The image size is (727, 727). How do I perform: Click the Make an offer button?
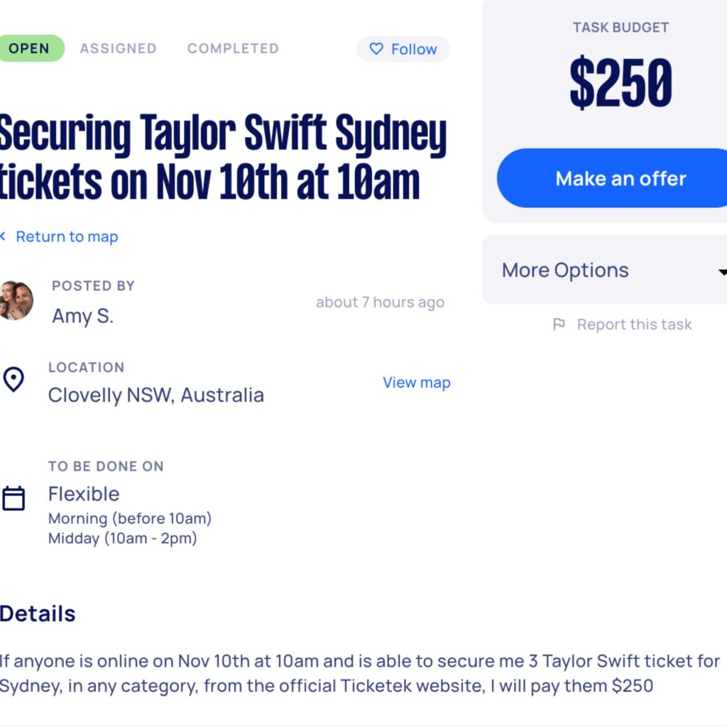621,178
